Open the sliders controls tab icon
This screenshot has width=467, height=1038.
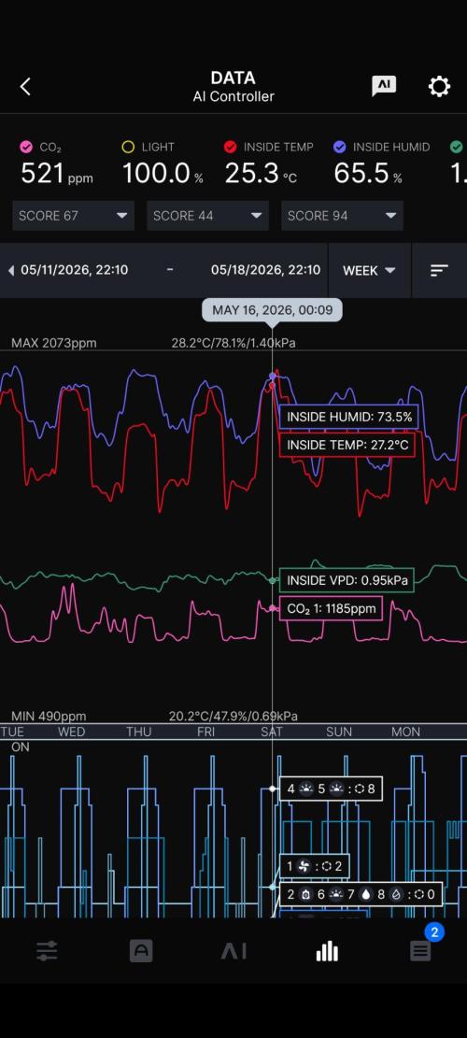47,952
